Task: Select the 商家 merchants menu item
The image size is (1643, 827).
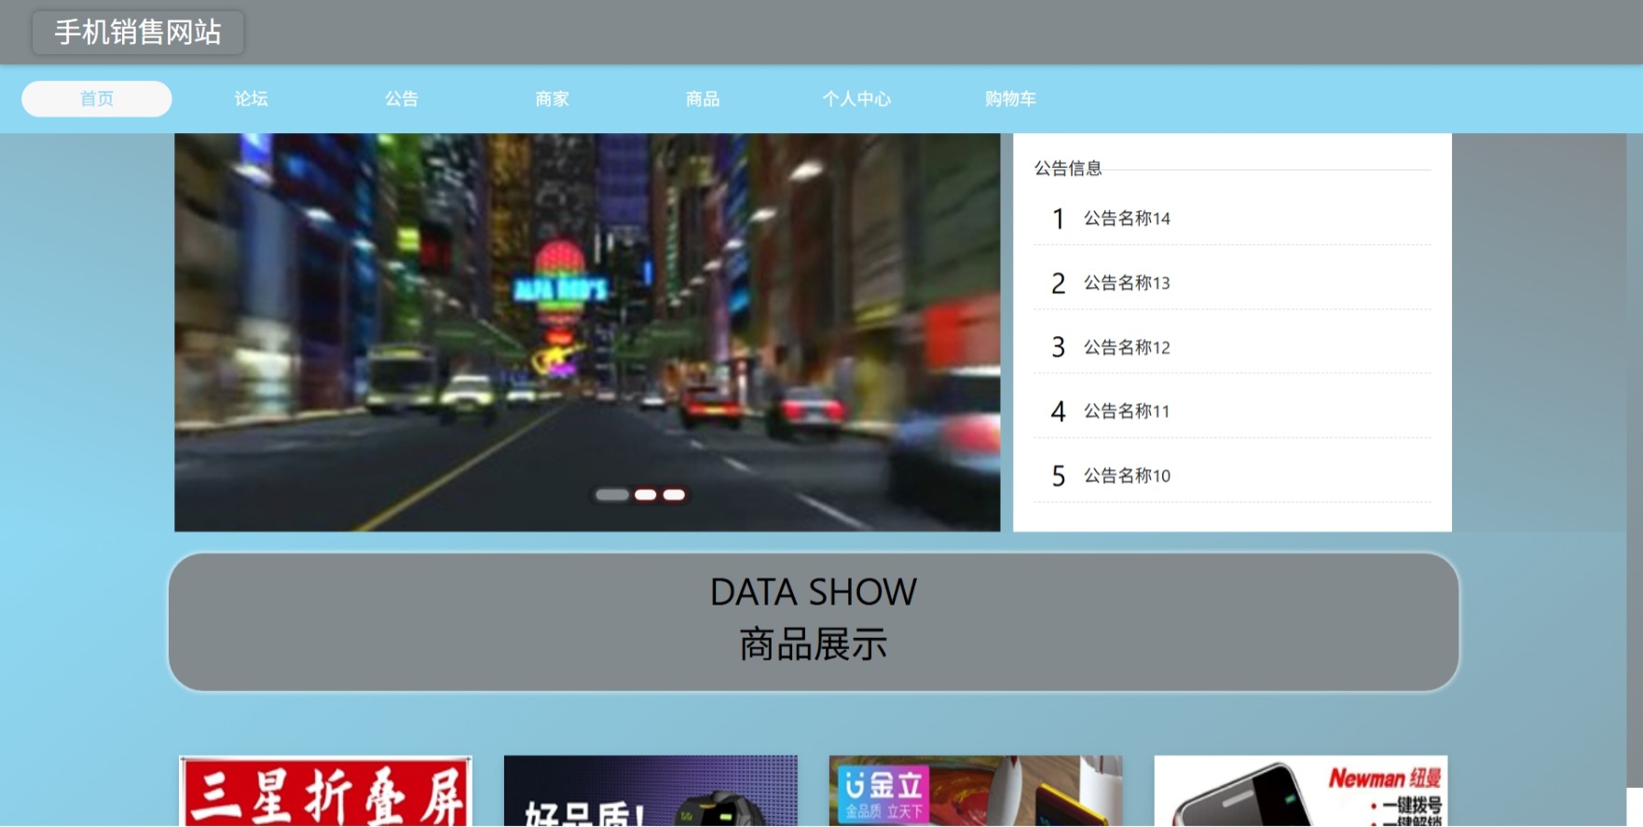Action: coord(552,99)
